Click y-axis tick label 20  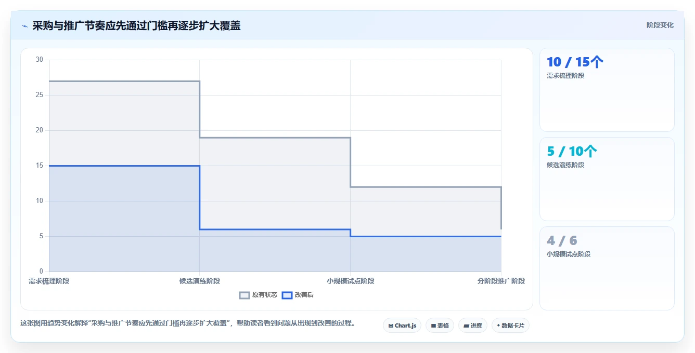click(x=40, y=130)
